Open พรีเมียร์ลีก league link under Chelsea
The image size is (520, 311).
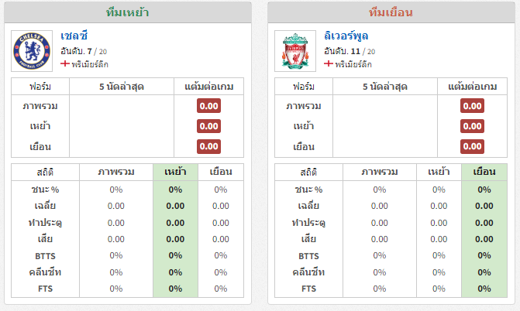pos(90,64)
